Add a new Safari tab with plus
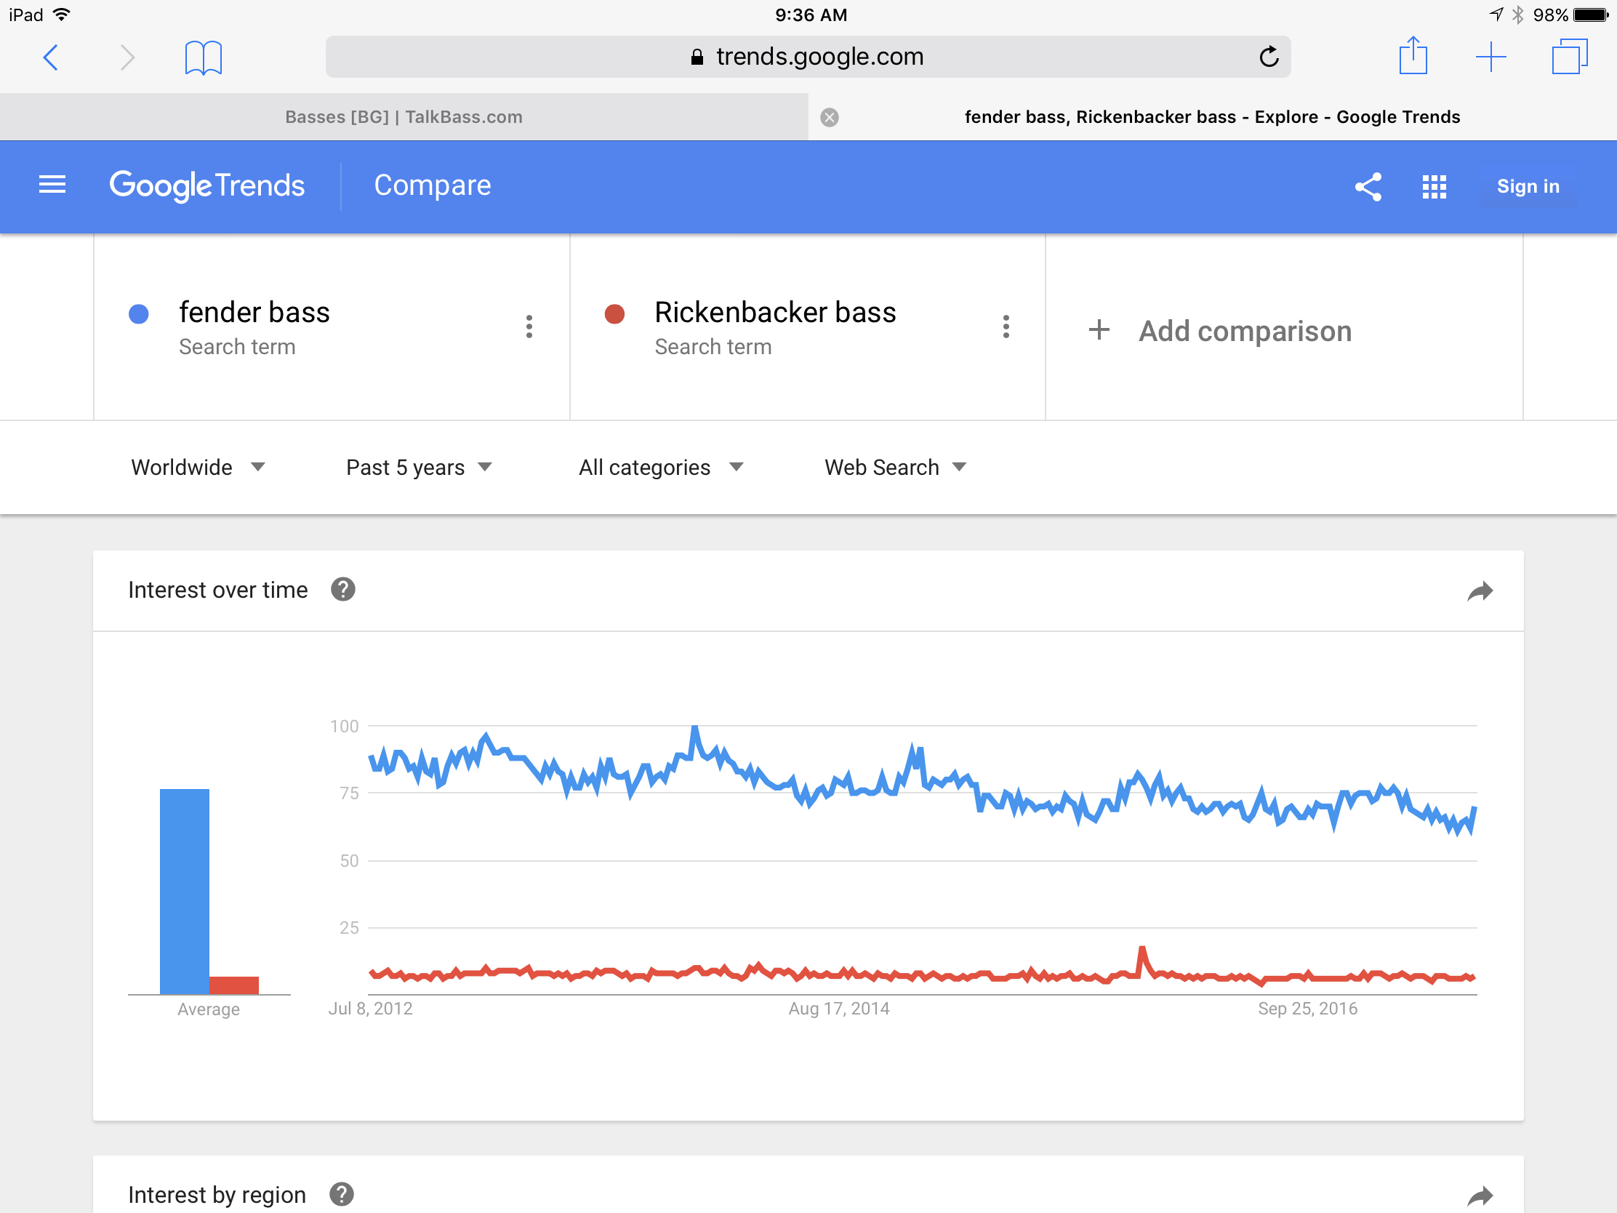 [x=1490, y=57]
